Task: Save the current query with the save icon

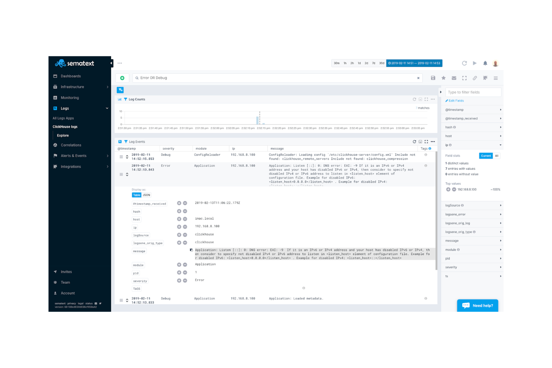Action: pos(433,78)
